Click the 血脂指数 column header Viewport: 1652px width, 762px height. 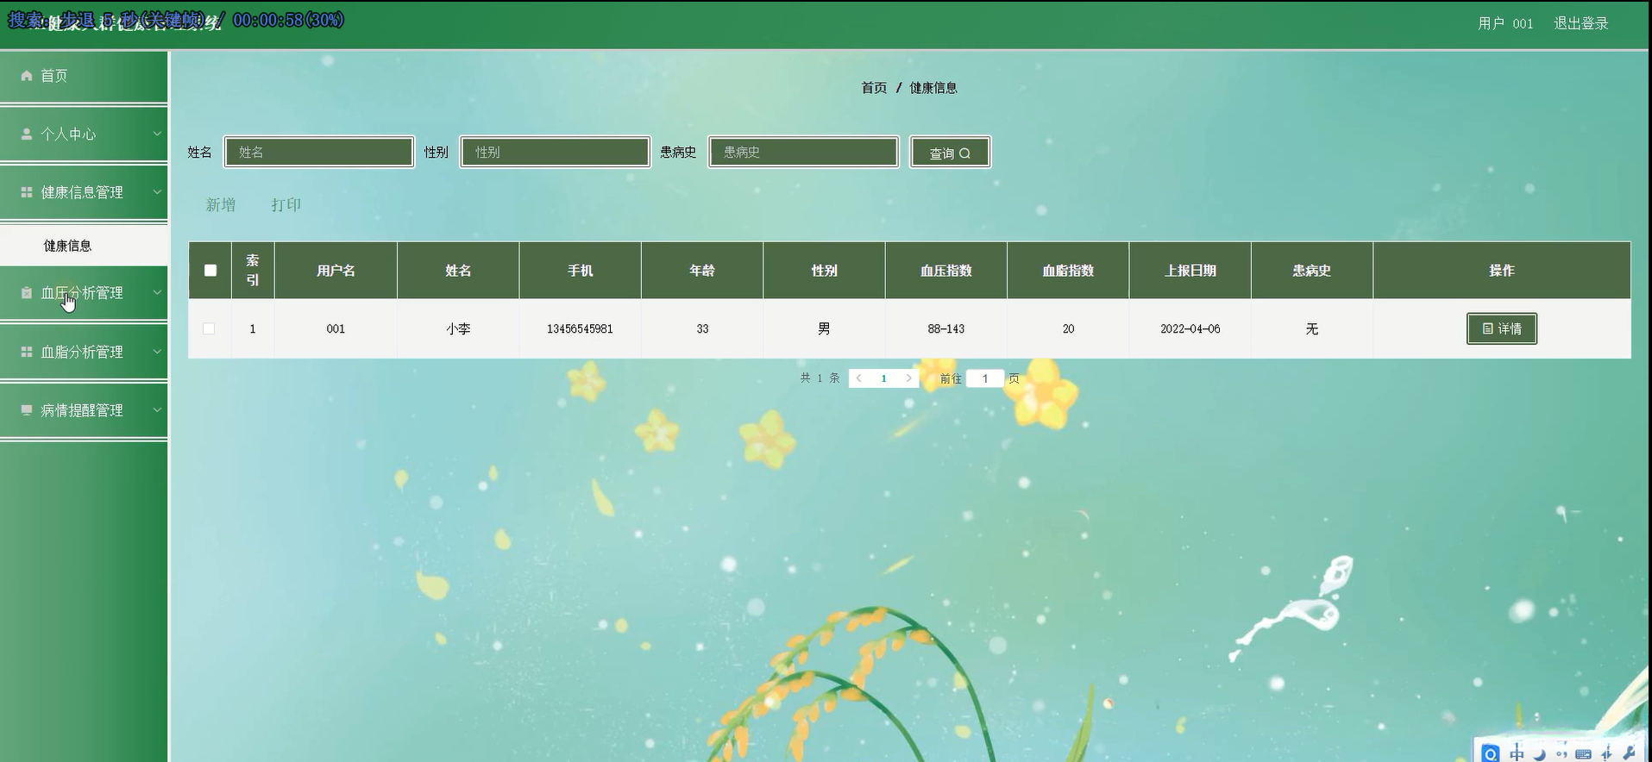1068,271
